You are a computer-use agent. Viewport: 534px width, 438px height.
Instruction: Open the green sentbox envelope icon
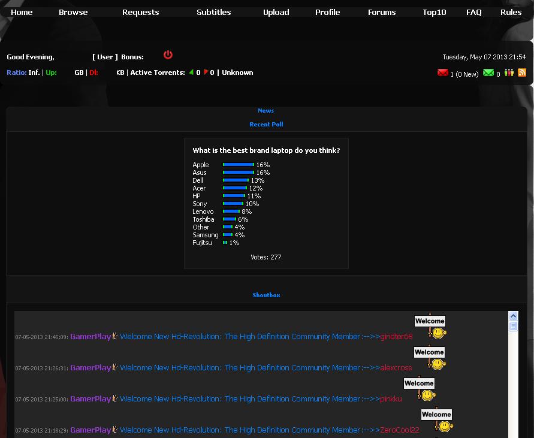(488, 73)
